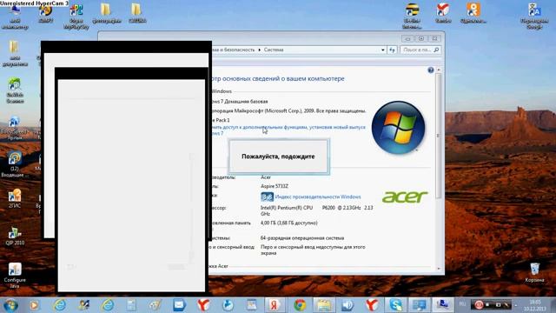Open the link about новый выпуск Windows 7
Image resolution: width=556 pixels, height=313 pixels.
288,130
